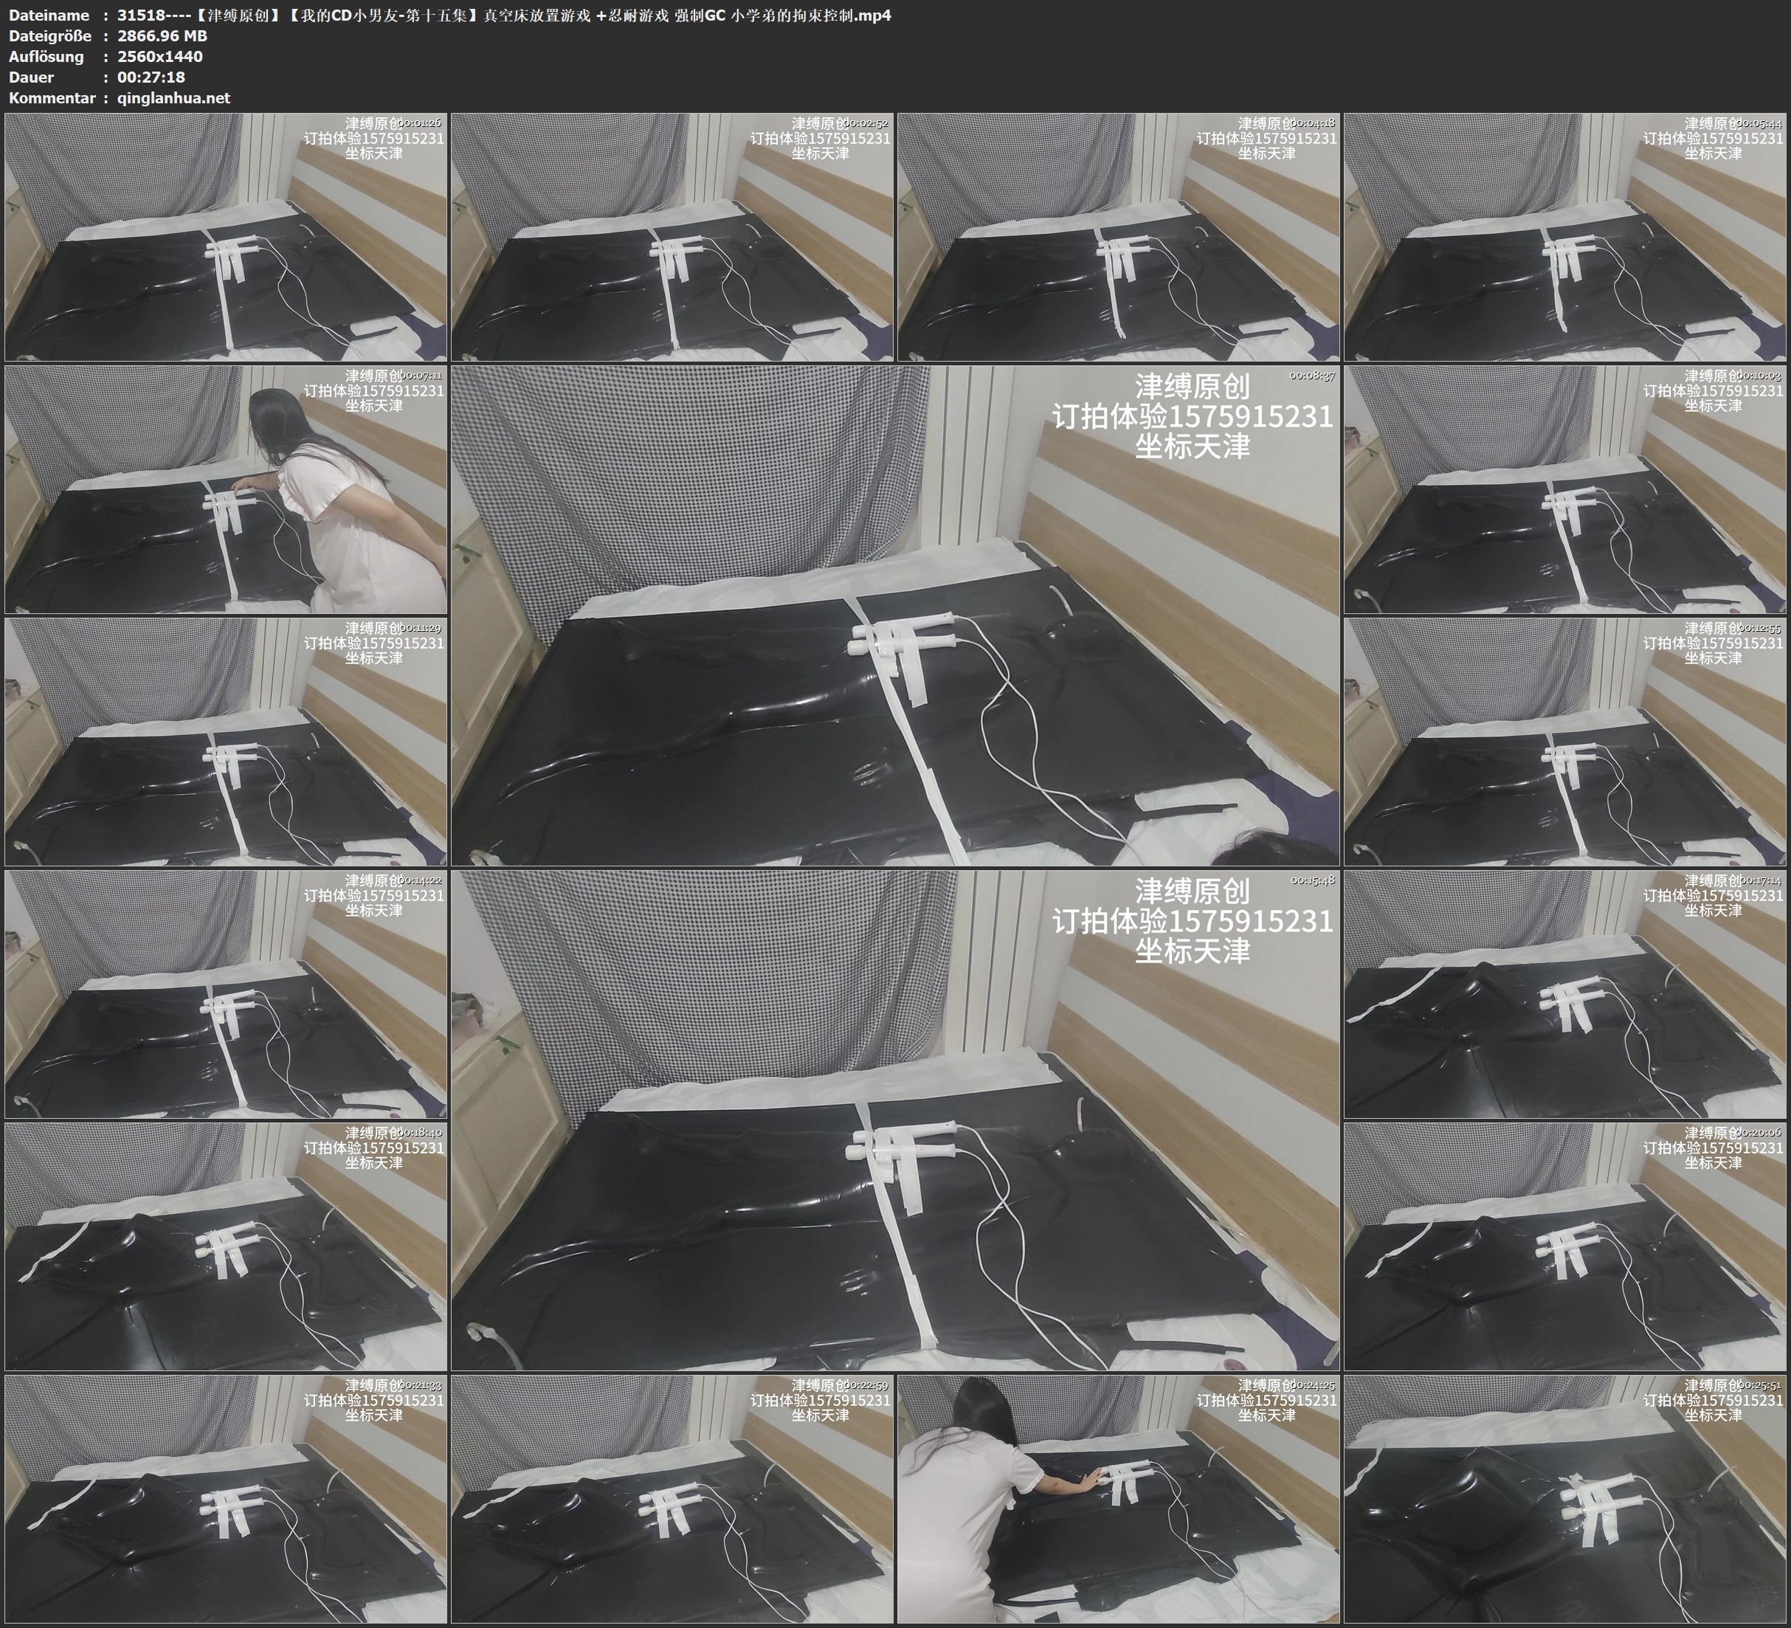Click the thumbnail timestamped 00:22:59
Image resolution: width=1791 pixels, height=1628 pixels.
pyautogui.click(x=672, y=1498)
